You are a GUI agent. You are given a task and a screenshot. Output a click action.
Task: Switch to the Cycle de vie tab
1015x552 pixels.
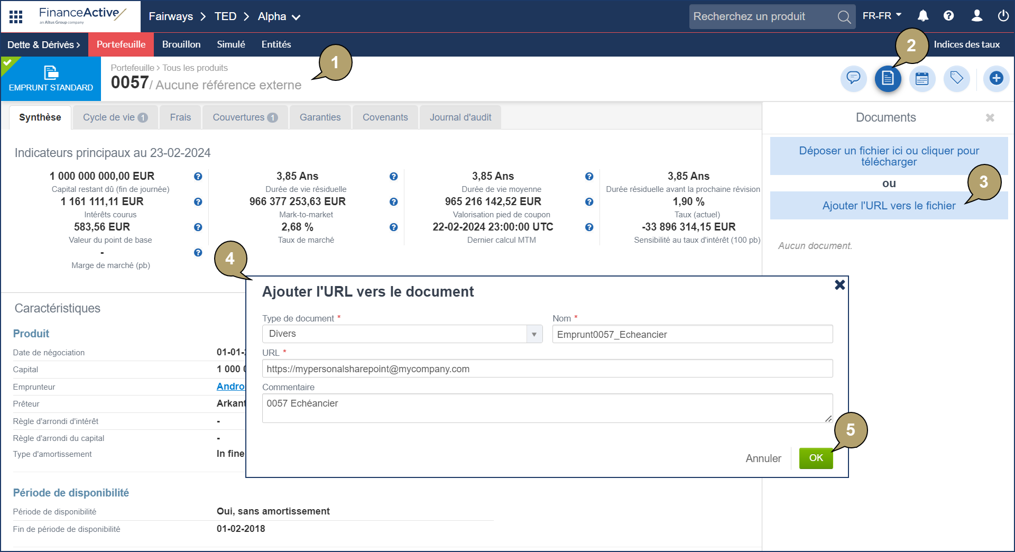[115, 117]
